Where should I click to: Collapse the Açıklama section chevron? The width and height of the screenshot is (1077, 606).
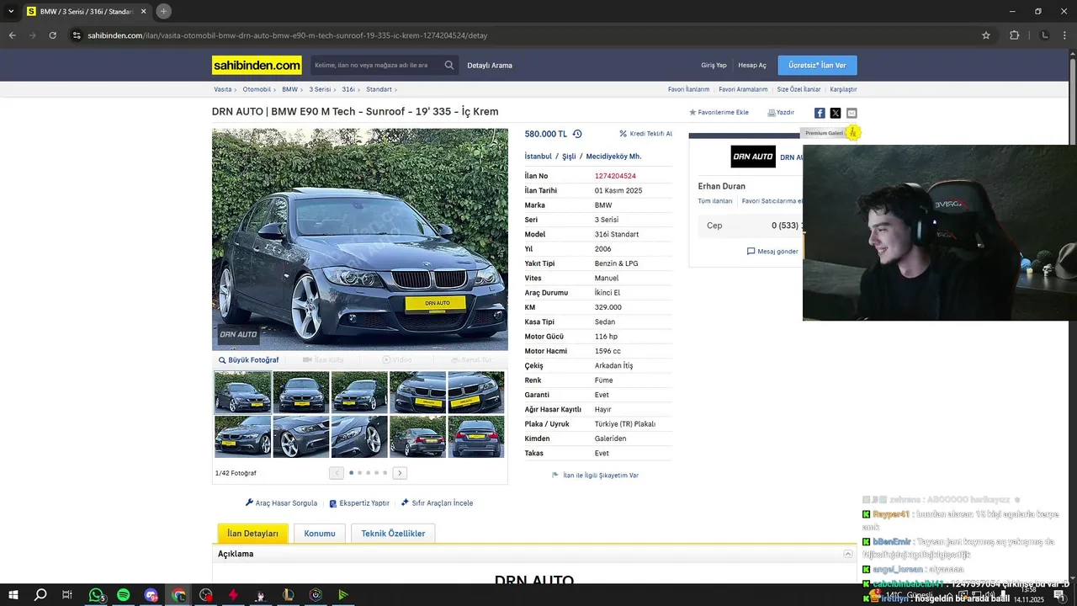848,554
